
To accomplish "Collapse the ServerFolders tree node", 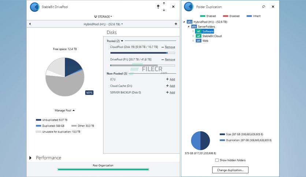I will click(x=189, y=26).
